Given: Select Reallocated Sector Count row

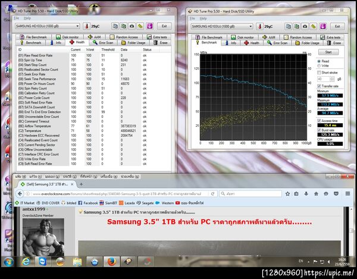Looking at the screenshot, I should click(x=82, y=70).
